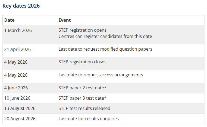The height and width of the screenshot is (127, 207).
Task: Click the "Date" column header
Action: click(10, 20)
